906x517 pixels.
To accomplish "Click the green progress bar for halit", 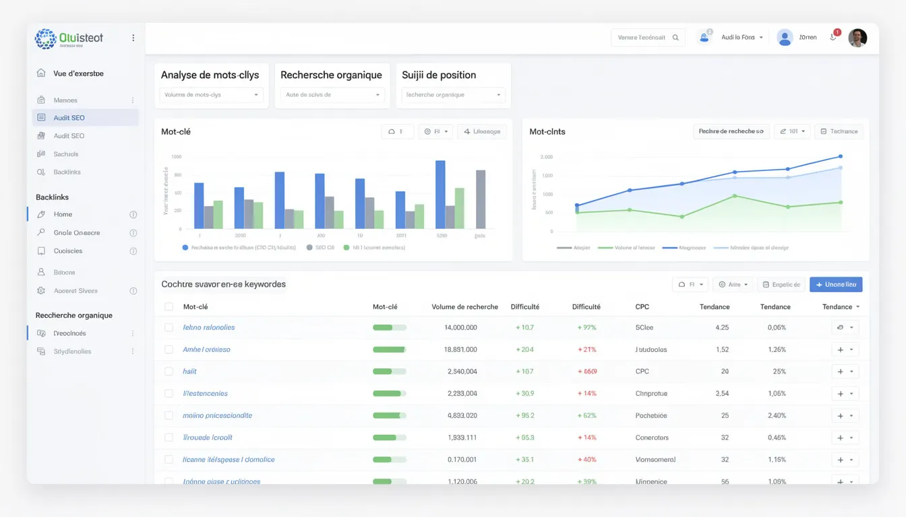I will tap(390, 371).
